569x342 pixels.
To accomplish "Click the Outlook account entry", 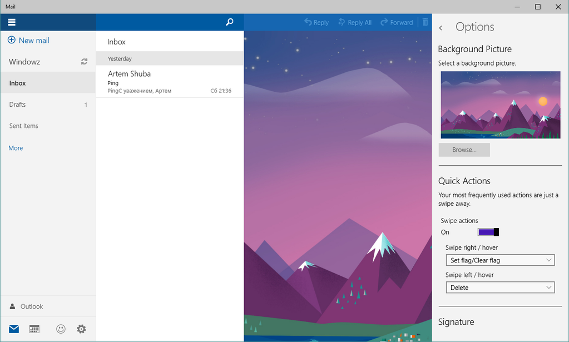I will [48, 306].
